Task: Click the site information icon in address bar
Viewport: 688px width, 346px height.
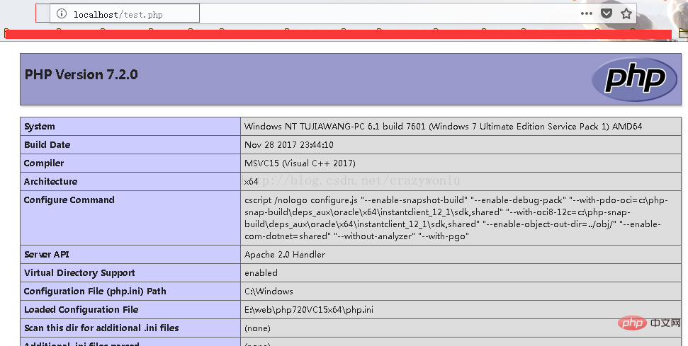Action: pyautogui.click(x=62, y=13)
